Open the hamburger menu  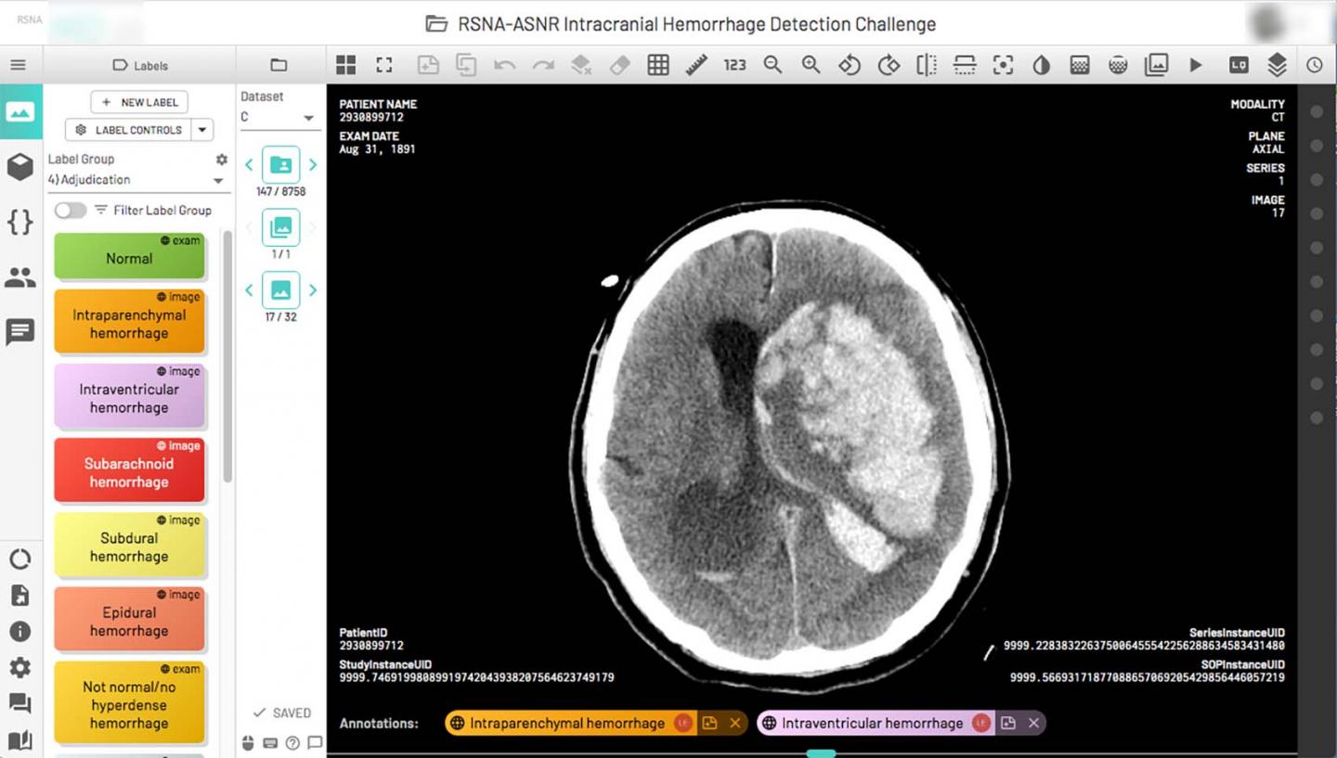tap(18, 65)
